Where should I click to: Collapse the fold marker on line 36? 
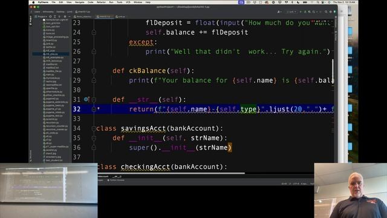tap(94, 148)
